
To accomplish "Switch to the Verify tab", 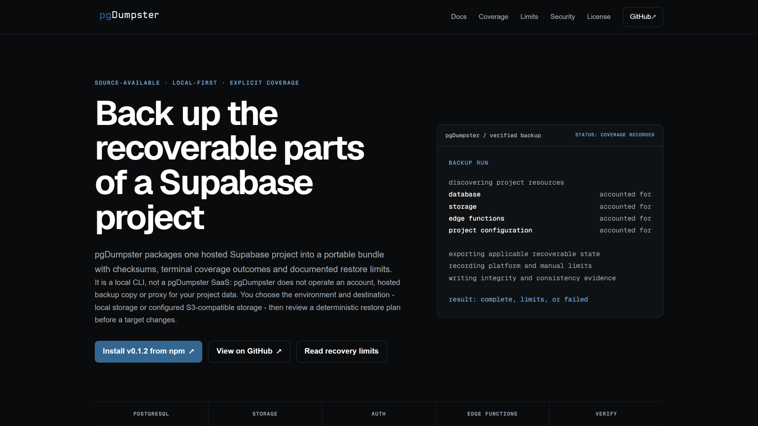I will (606, 414).
